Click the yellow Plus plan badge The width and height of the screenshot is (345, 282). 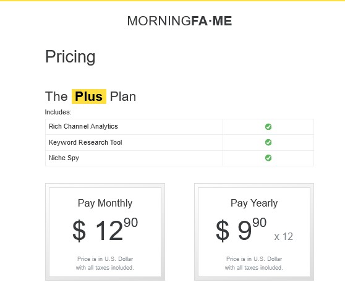pyautogui.click(x=89, y=96)
